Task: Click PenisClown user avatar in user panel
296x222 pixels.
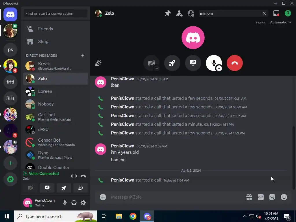Action: click(28, 203)
